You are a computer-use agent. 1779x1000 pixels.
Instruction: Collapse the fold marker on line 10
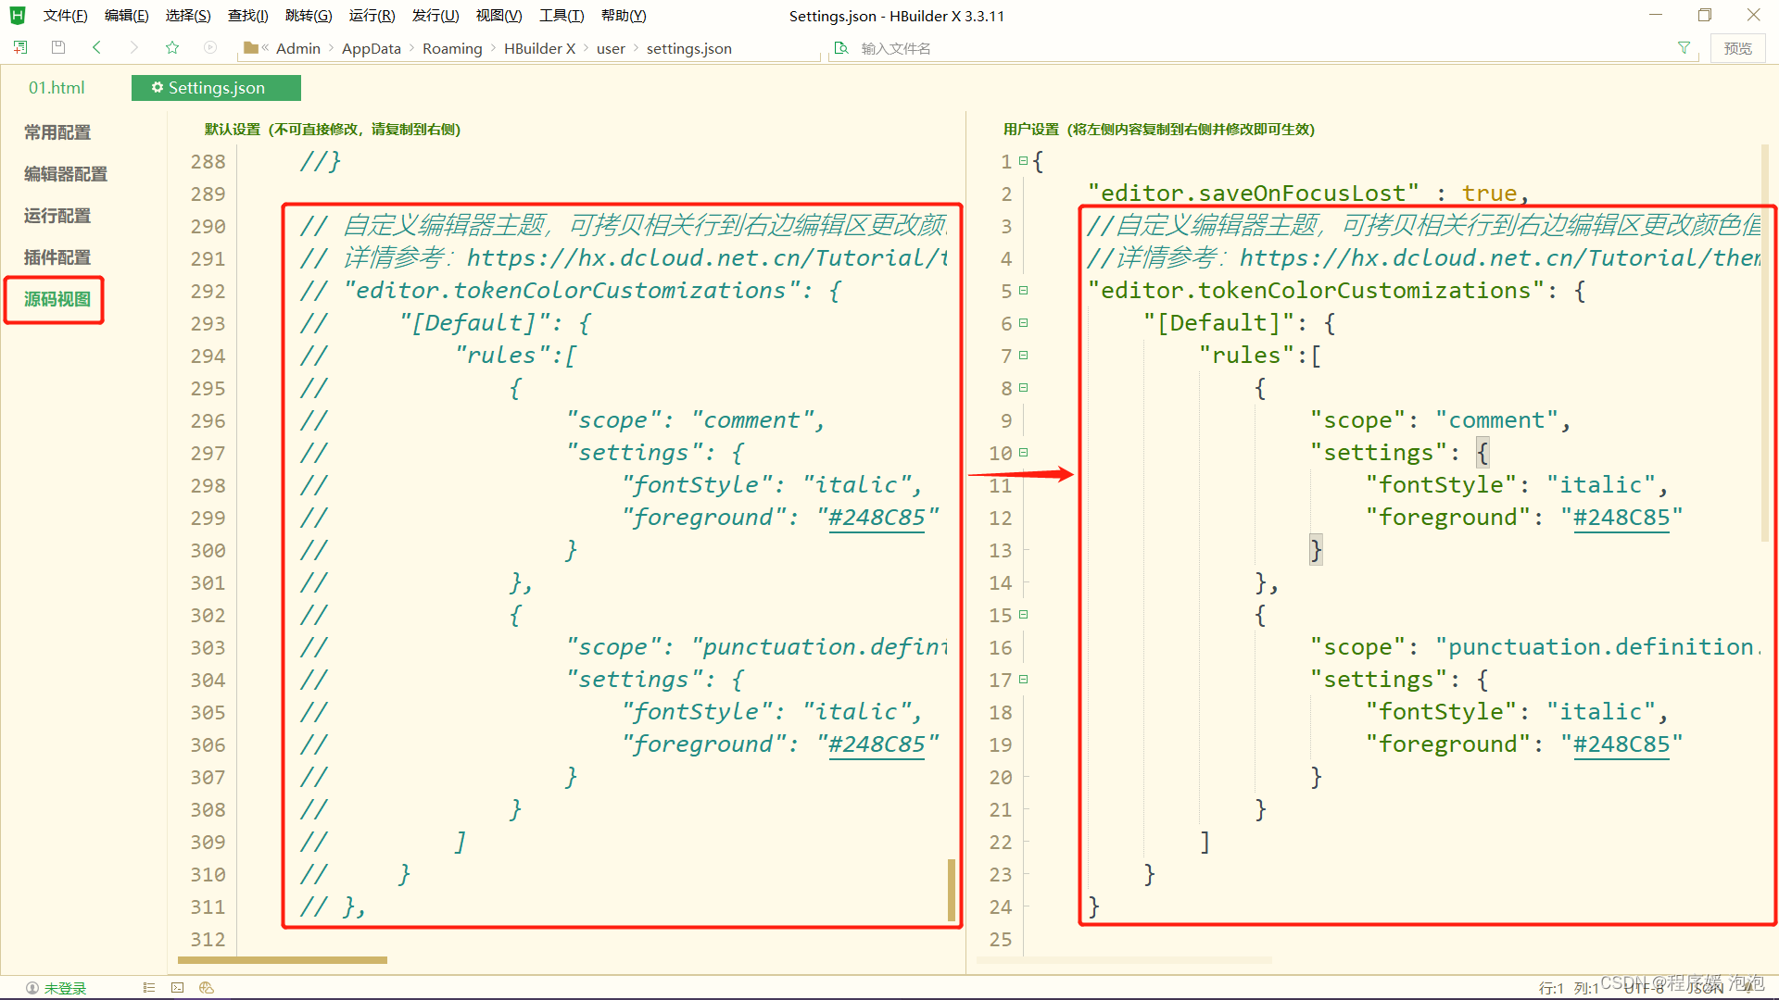1024,453
